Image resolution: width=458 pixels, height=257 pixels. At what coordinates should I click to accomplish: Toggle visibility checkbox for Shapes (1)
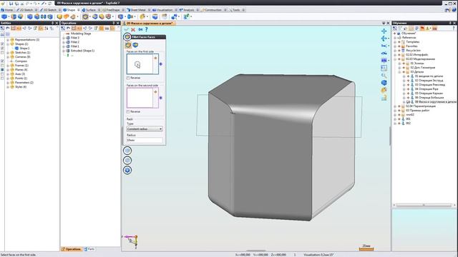pyautogui.click(x=2, y=44)
